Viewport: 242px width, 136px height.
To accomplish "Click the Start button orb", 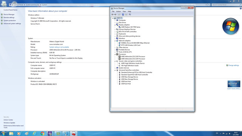I will (3, 133).
